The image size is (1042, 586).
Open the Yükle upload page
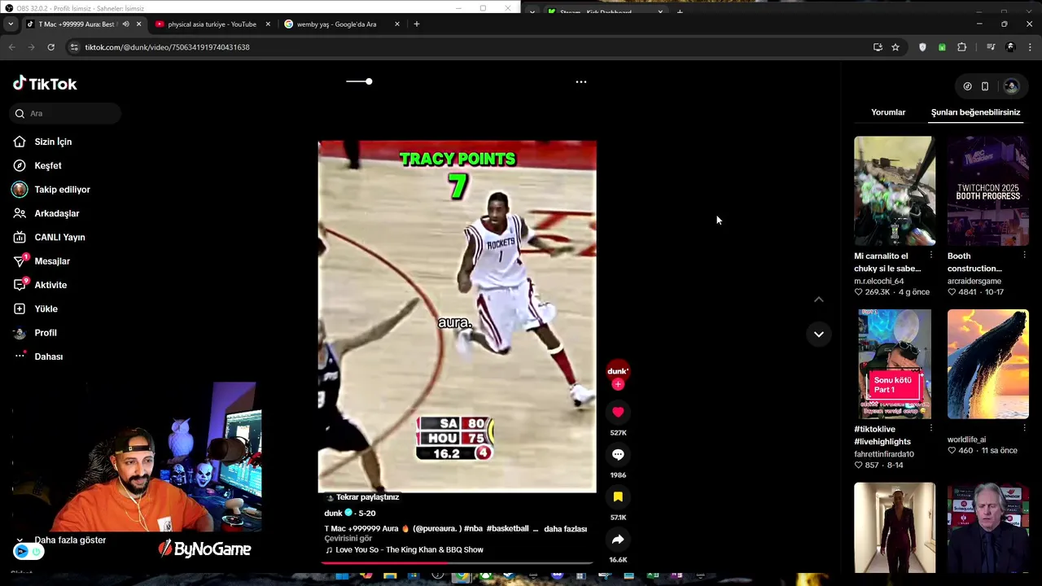click(x=46, y=308)
